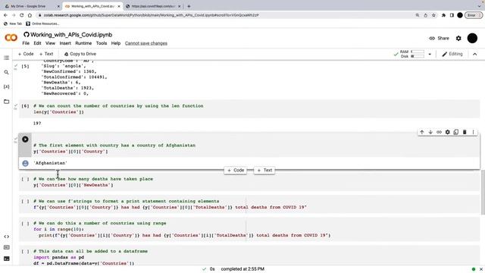The width and height of the screenshot is (485, 273).
Task: Bookmark this page with the star icon
Action: [x=433, y=15]
